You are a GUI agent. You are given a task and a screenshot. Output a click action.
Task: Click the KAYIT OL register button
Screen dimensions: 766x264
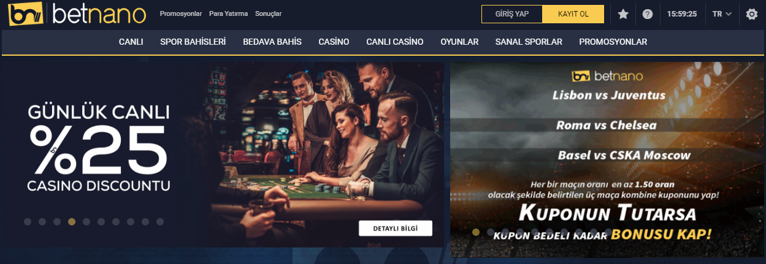(573, 14)
